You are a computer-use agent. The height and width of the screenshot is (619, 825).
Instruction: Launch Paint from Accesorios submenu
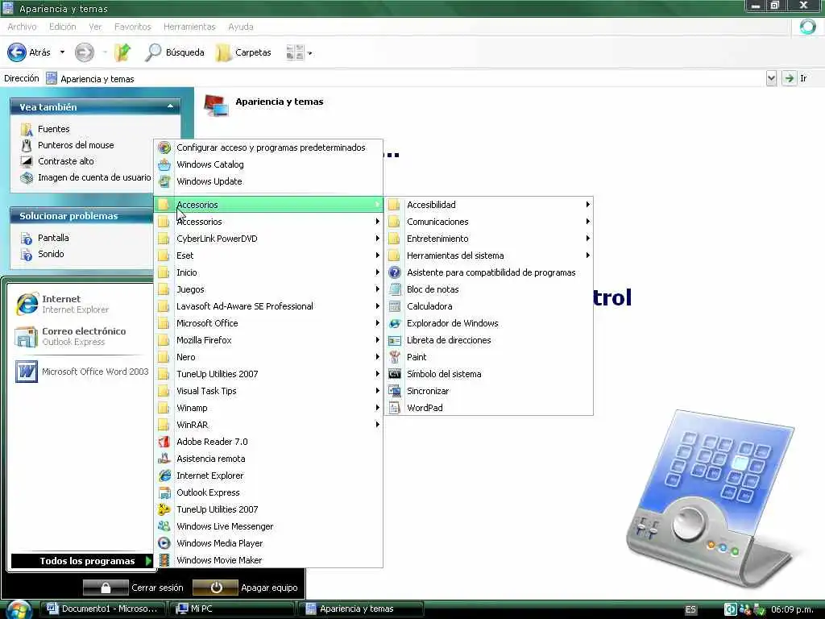[489, 357]
